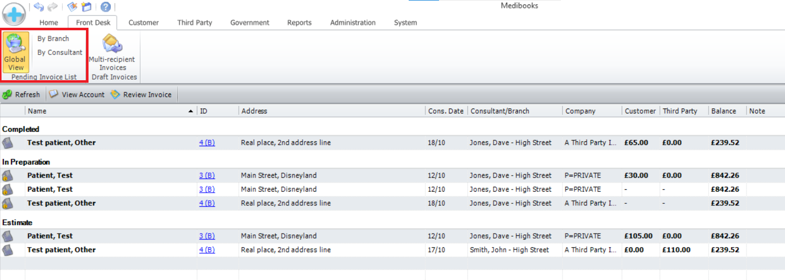Open Multi-recipient Invoices envelope icon
The width and height of the screenshot is (785, 280).
[x=112, y=45]
